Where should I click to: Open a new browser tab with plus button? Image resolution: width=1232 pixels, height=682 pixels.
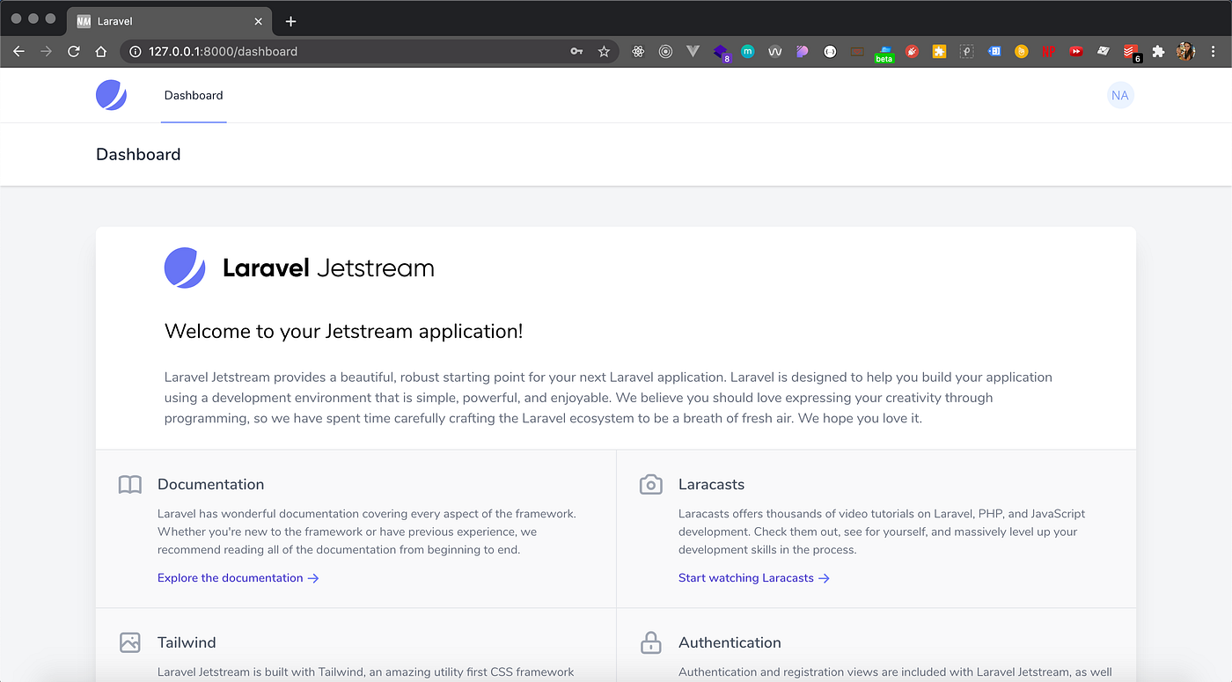pyautogui.click(x=291, y=21)
